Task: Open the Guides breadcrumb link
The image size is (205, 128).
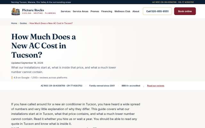Action: point(23,23)
